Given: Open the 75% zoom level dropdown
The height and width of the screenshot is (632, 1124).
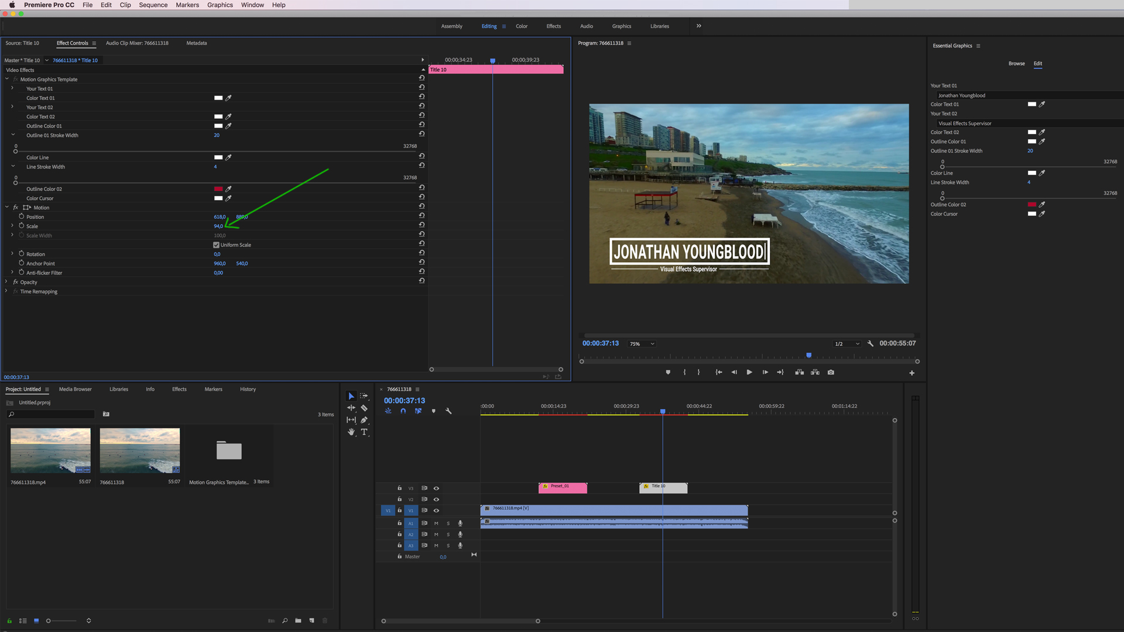Looking at the screenshot, I should (642, 344).
